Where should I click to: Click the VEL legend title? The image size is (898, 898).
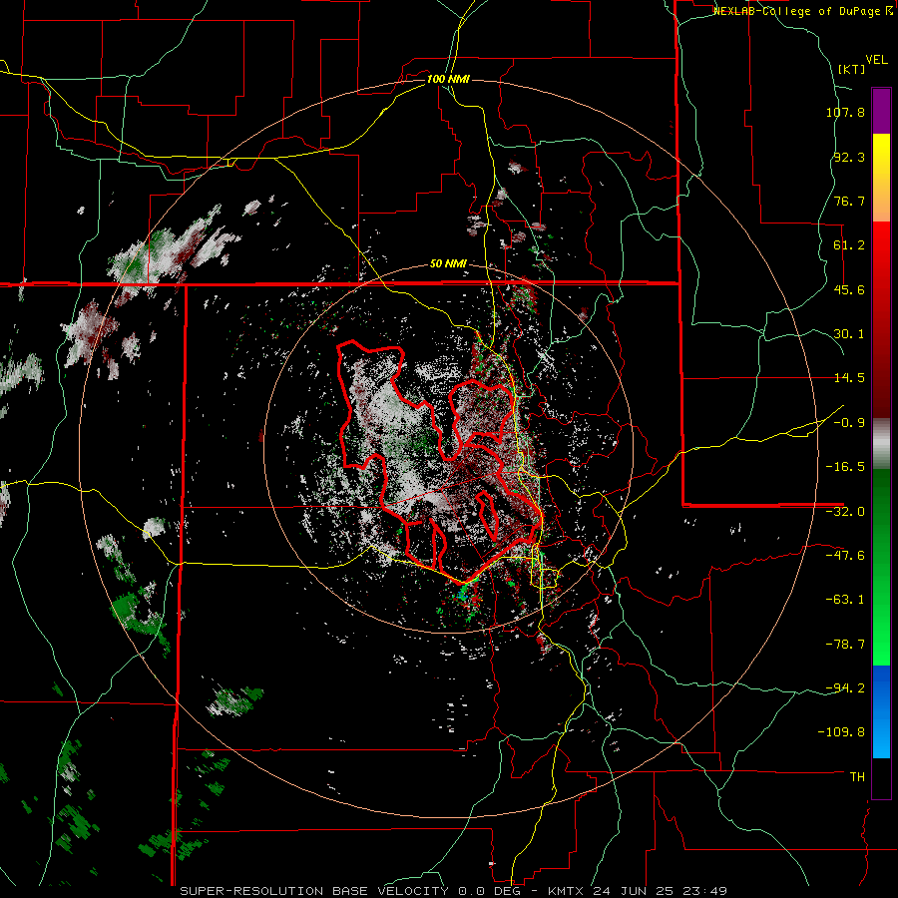[x=876, y=59]
